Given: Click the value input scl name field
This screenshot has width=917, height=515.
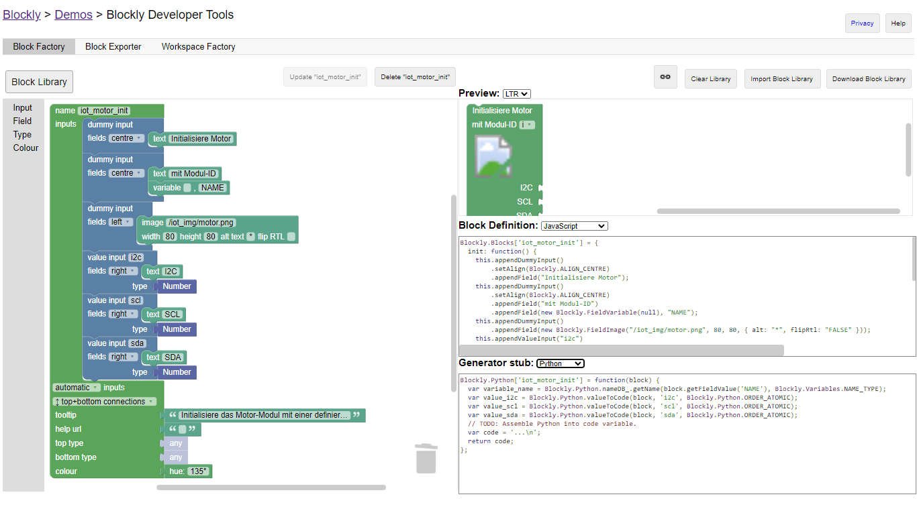Looking at the screenshot, I should pos(136,300).
